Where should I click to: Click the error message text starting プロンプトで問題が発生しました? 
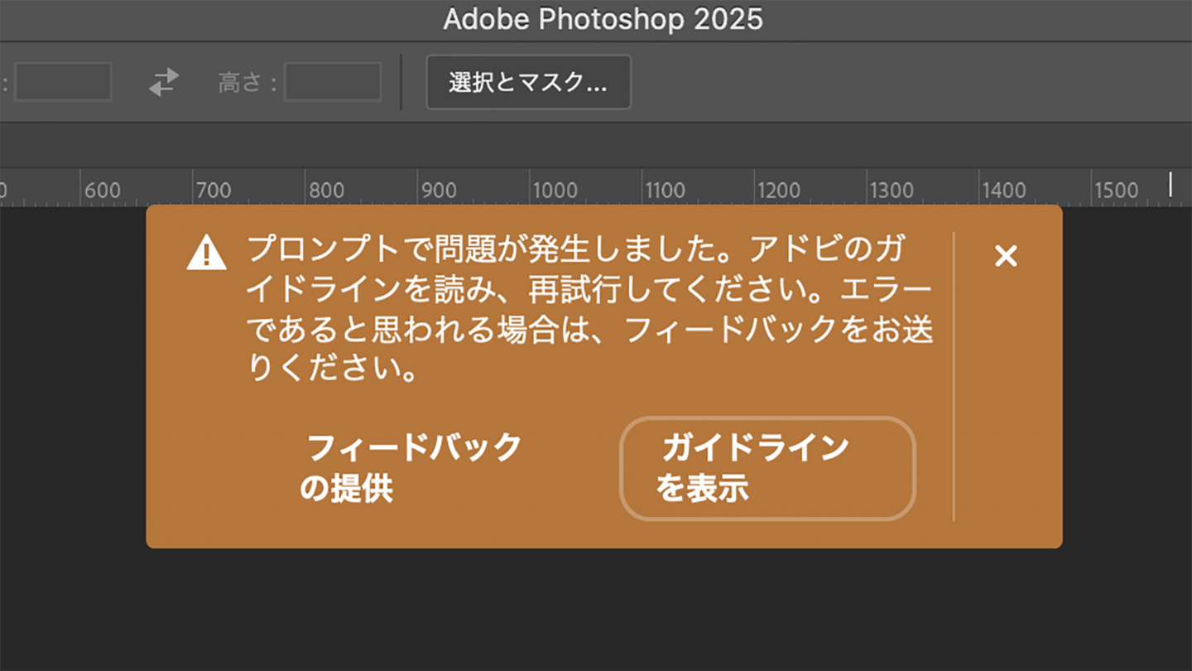point(589,308)
